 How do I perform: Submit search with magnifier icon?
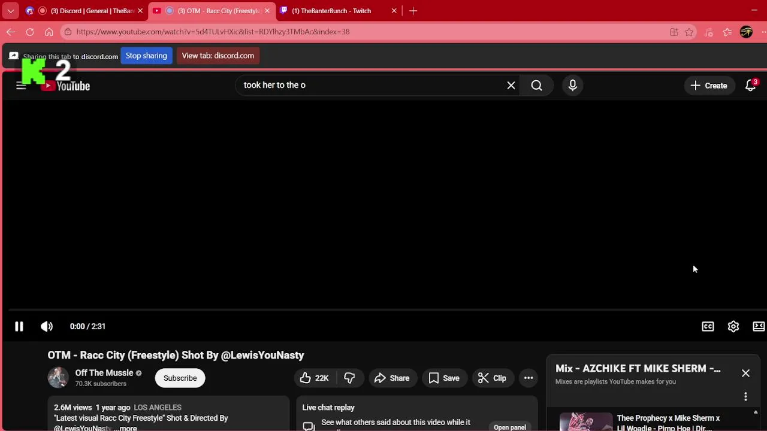pos(537,86)
